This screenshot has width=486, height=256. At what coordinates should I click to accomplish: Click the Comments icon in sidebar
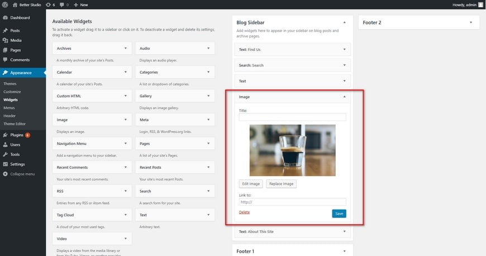pyautogui.click(x=5, y=60)
